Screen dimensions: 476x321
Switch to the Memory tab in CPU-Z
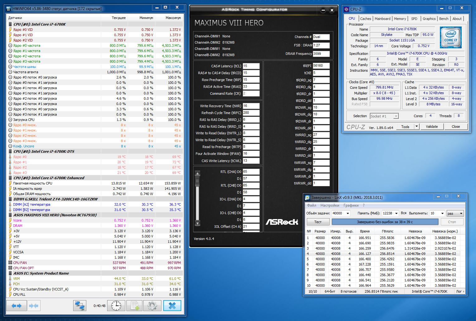400,19
